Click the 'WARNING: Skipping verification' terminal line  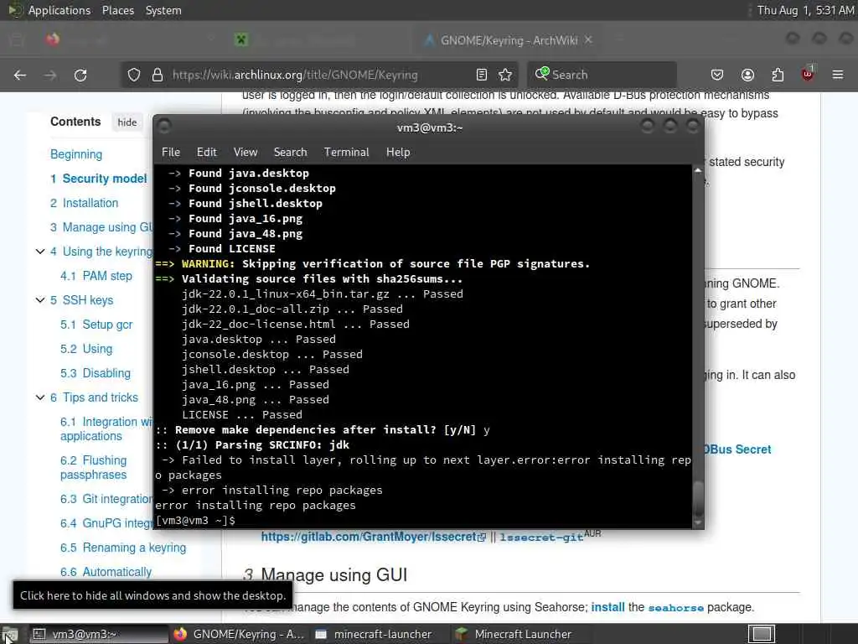point(373,264)
